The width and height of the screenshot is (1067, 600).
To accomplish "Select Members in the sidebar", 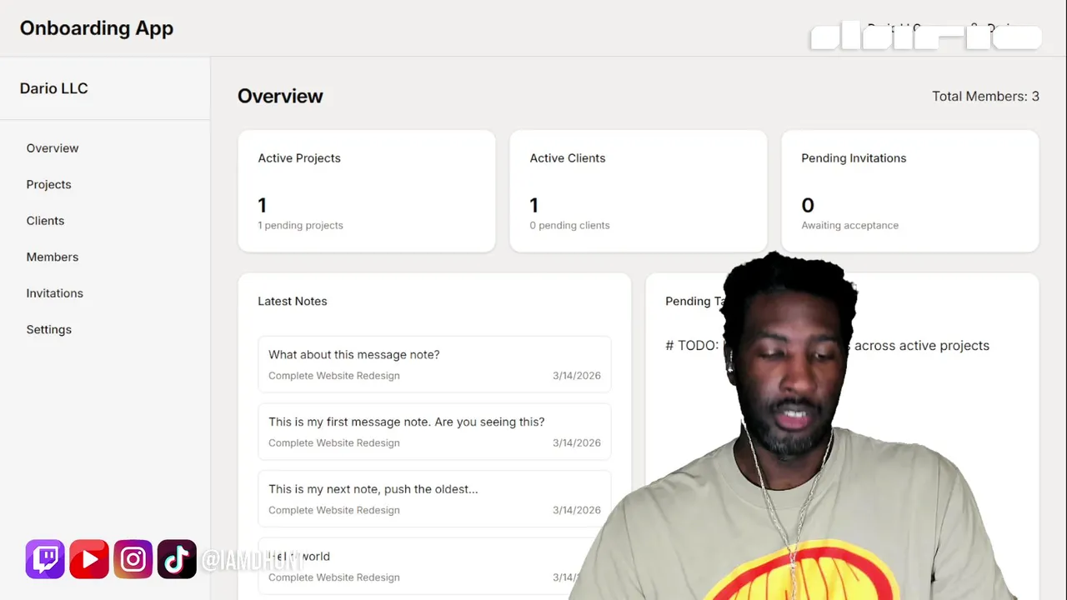I will click(x=53, y=257).
